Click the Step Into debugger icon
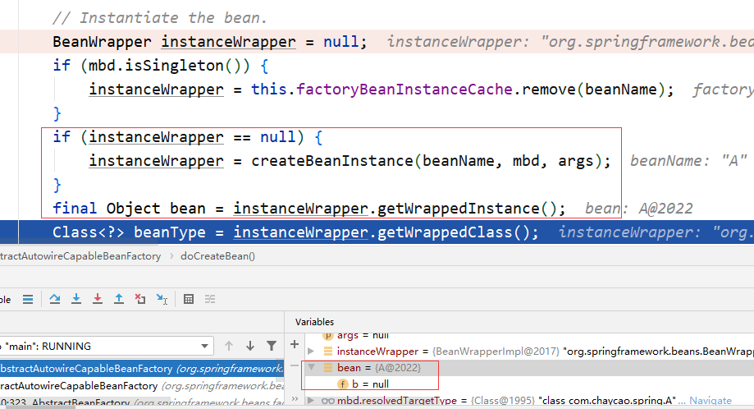The height and width of the screenshot is (409, 754). tap(76, 299)
